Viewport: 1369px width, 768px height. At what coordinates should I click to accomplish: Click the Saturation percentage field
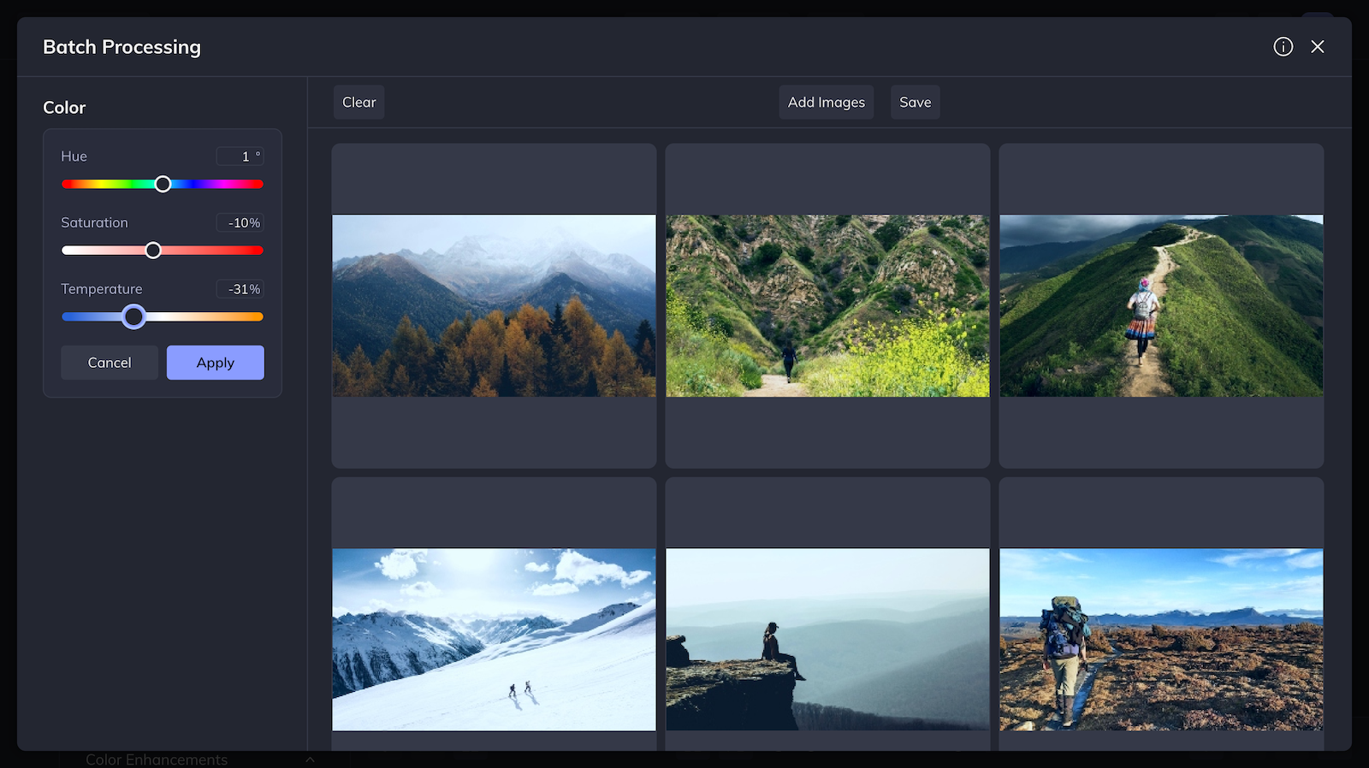[240, 222]
